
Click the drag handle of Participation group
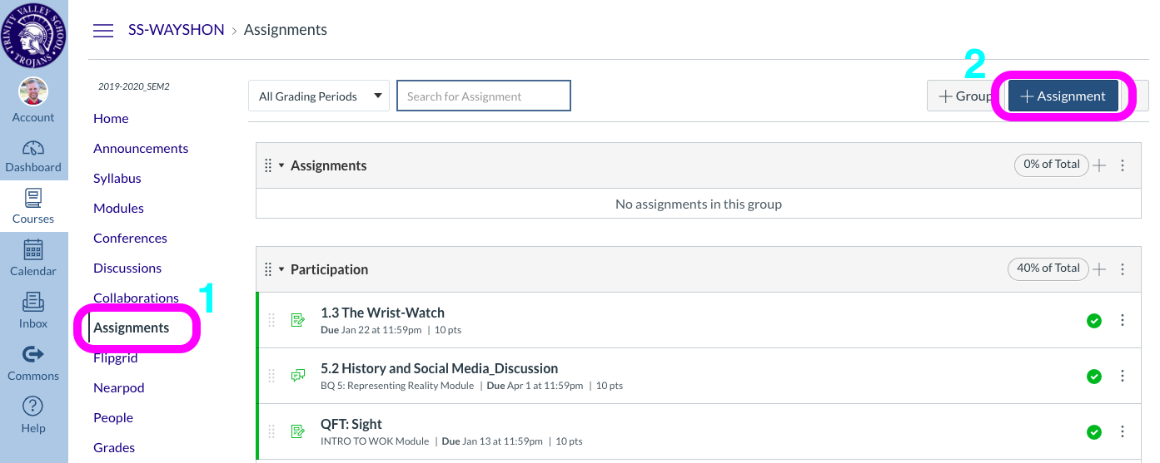(x=268, y=269)
